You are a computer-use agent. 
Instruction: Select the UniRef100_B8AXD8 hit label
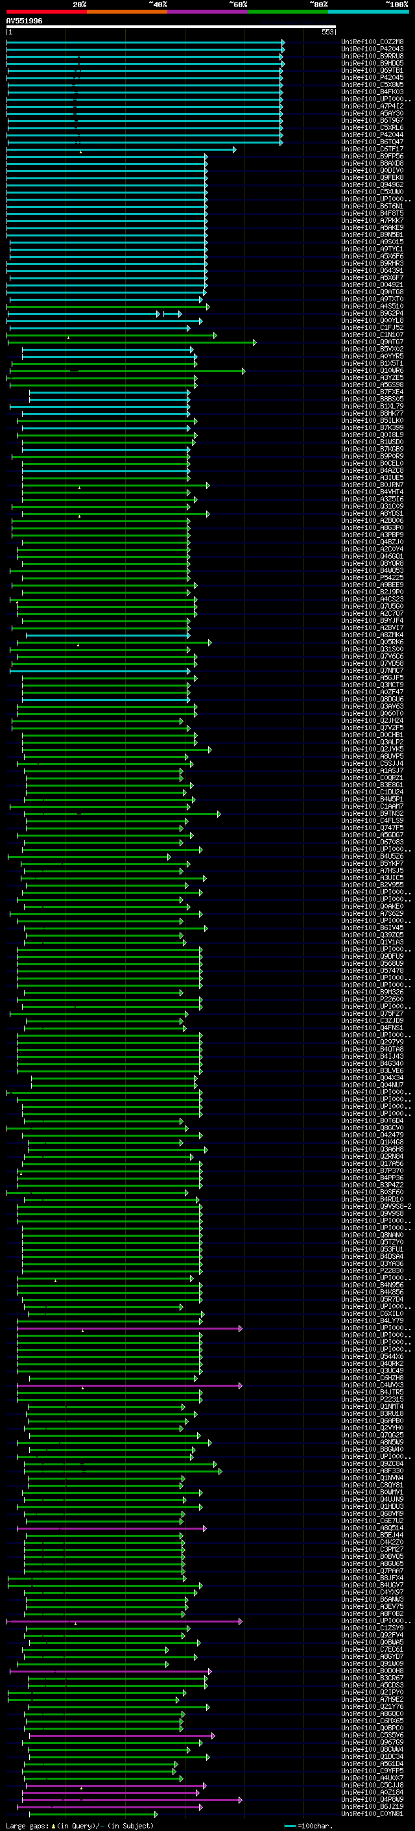coord(372,164)
